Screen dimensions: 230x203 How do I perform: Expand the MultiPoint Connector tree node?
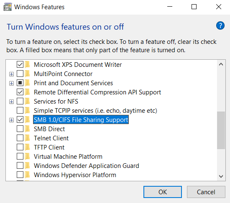tap(11, 74)
